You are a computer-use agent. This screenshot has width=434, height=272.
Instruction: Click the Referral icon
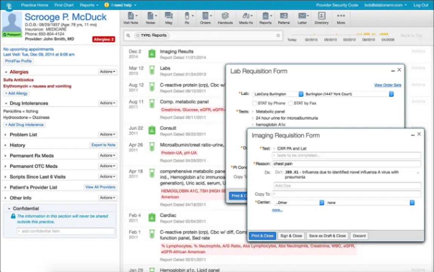coord(284,18)
